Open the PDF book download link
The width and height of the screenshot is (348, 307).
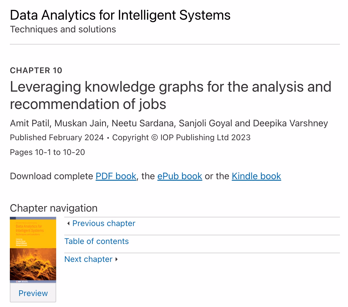(x=116, y=176)
